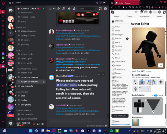Open Discord user settings gear
This screenshot has width=167, height=134.
42,124
